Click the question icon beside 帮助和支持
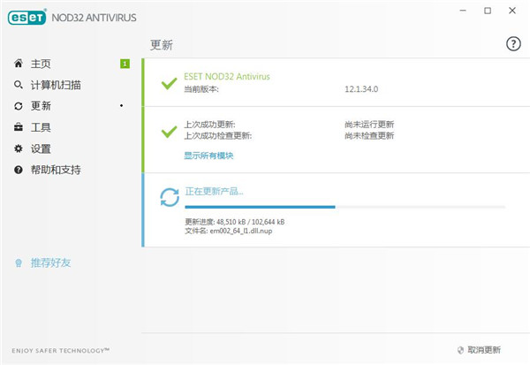 point(19,170)
